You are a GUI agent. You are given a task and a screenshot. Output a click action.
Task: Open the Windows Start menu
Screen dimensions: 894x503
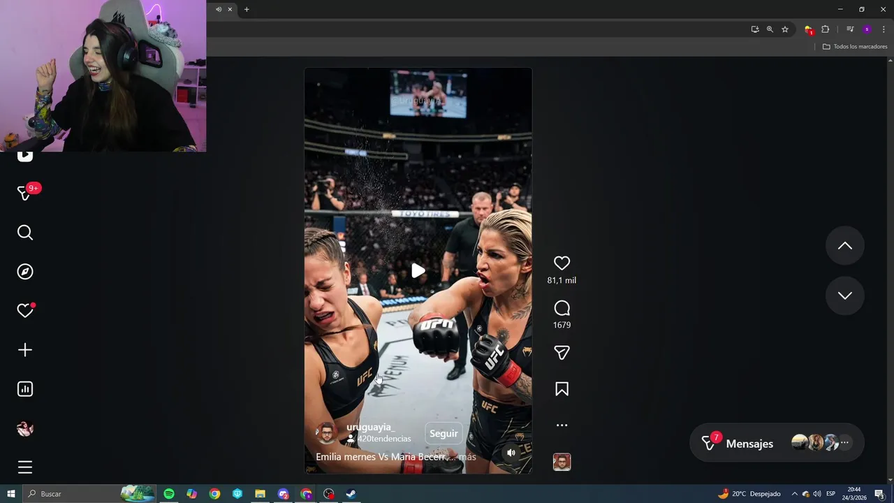pos(11,494)
